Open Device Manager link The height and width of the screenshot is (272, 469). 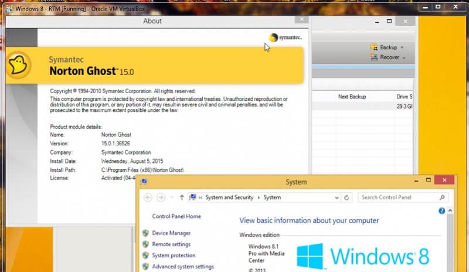171,233
